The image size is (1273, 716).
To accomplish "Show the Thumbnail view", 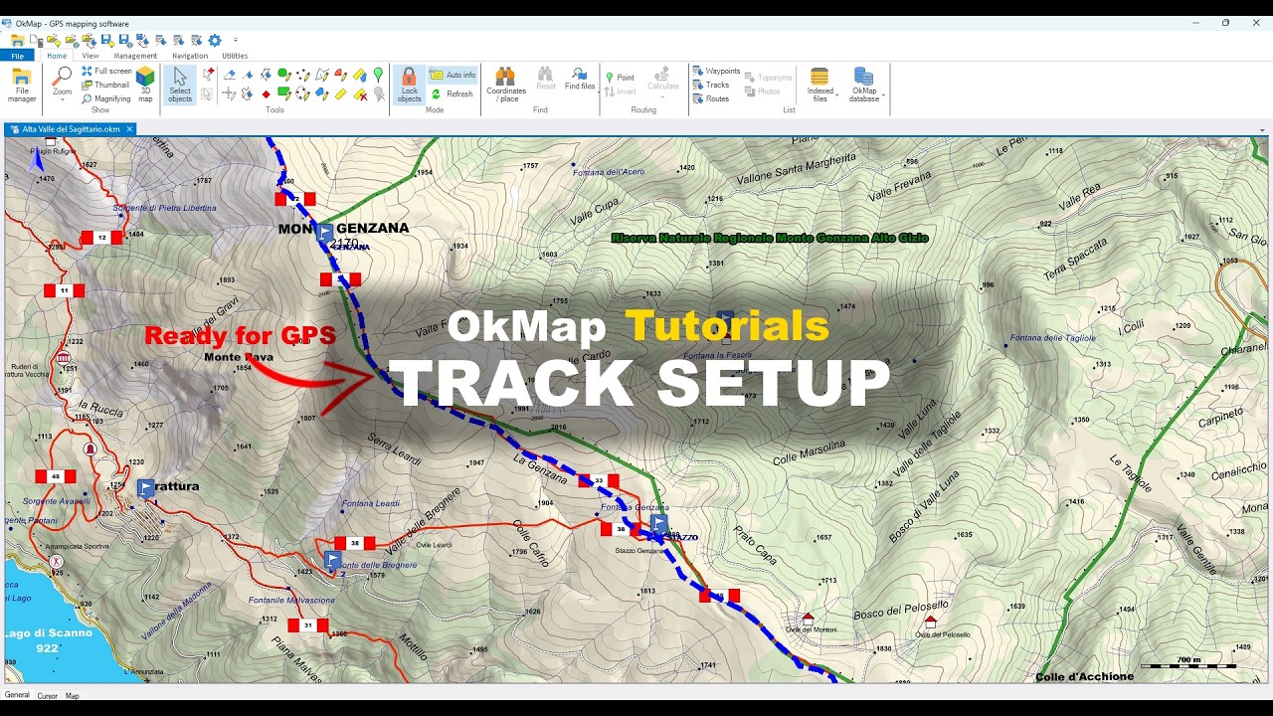I will pyautogui.click(x=105, y=85).
